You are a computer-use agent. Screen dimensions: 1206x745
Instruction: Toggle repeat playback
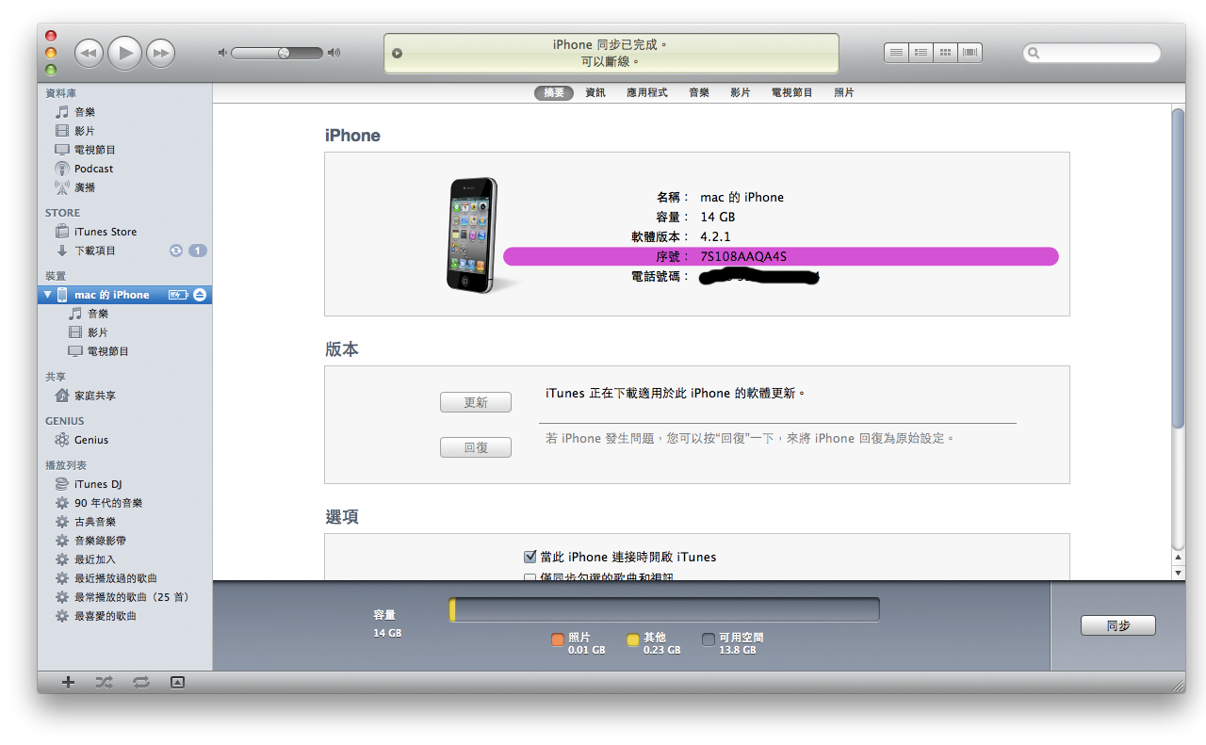pyautogui.click(x=141, y=682)
